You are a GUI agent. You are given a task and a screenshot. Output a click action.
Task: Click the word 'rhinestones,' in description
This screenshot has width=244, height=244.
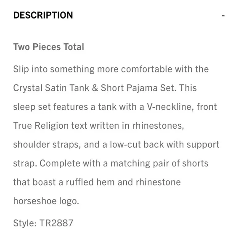coord(158,126)
